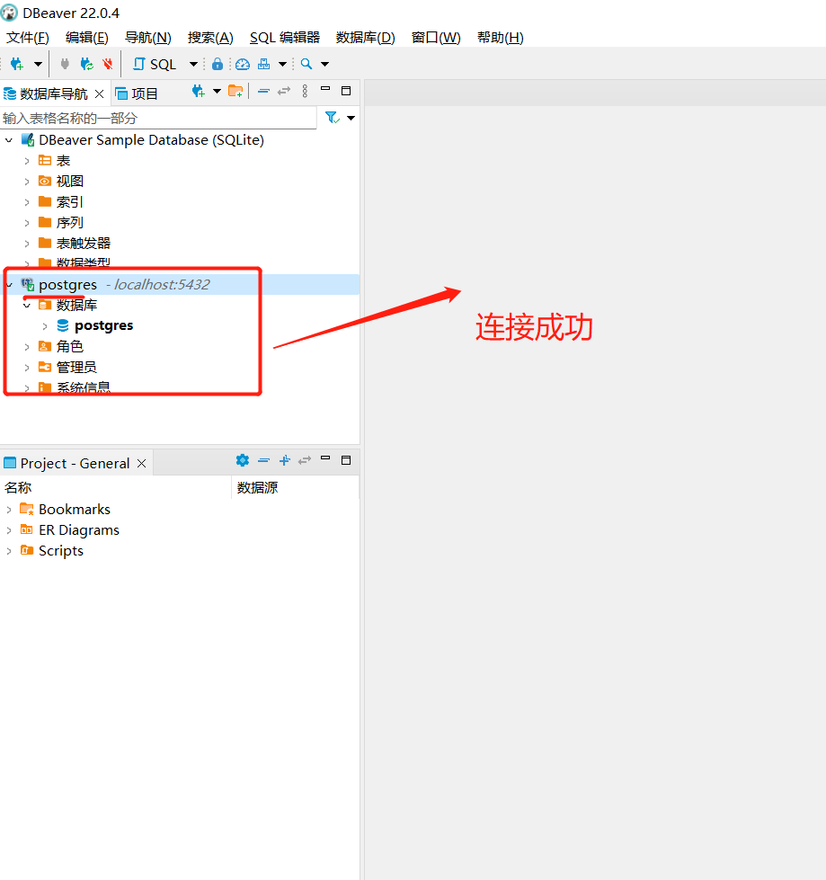Image resolution: width=826 pixels, height=880 pixels.
Task: Expand the 表 folder
Action: (x=27, y=161)
